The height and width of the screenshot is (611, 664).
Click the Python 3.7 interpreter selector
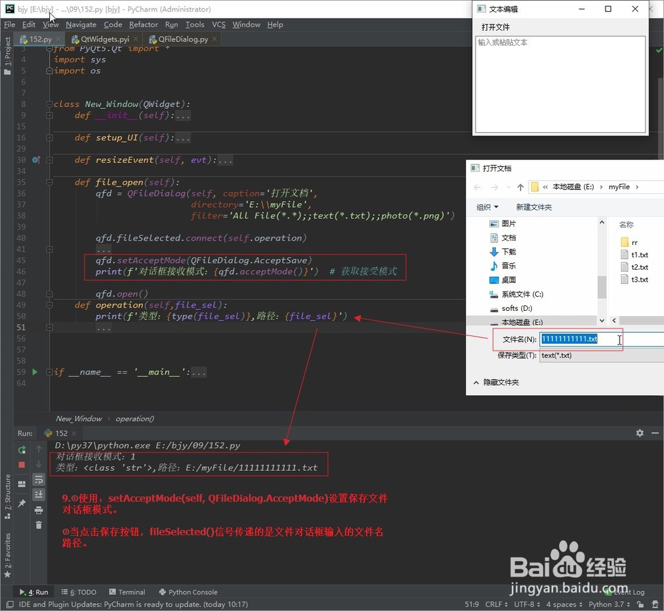(609, 604)
